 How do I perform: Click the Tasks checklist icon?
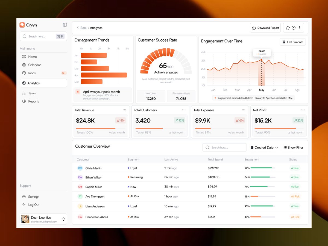coord(24,93)
